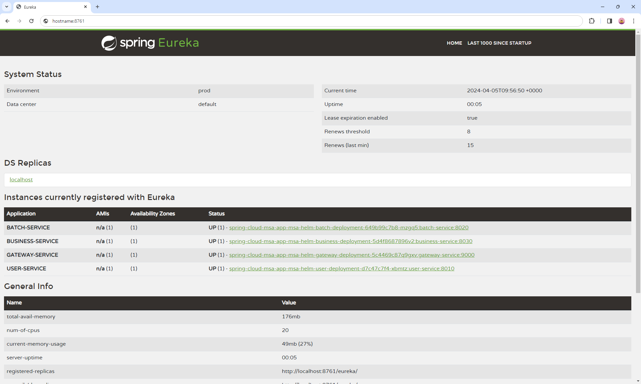The width and height of the screenshot is (641, 384).
Task: Open the browser extensions puzzle icon
Action: click(x=592, y=21)
